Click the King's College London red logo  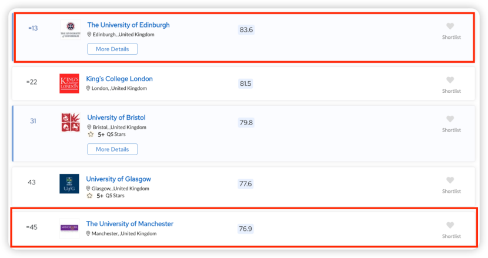pos(69,83)
